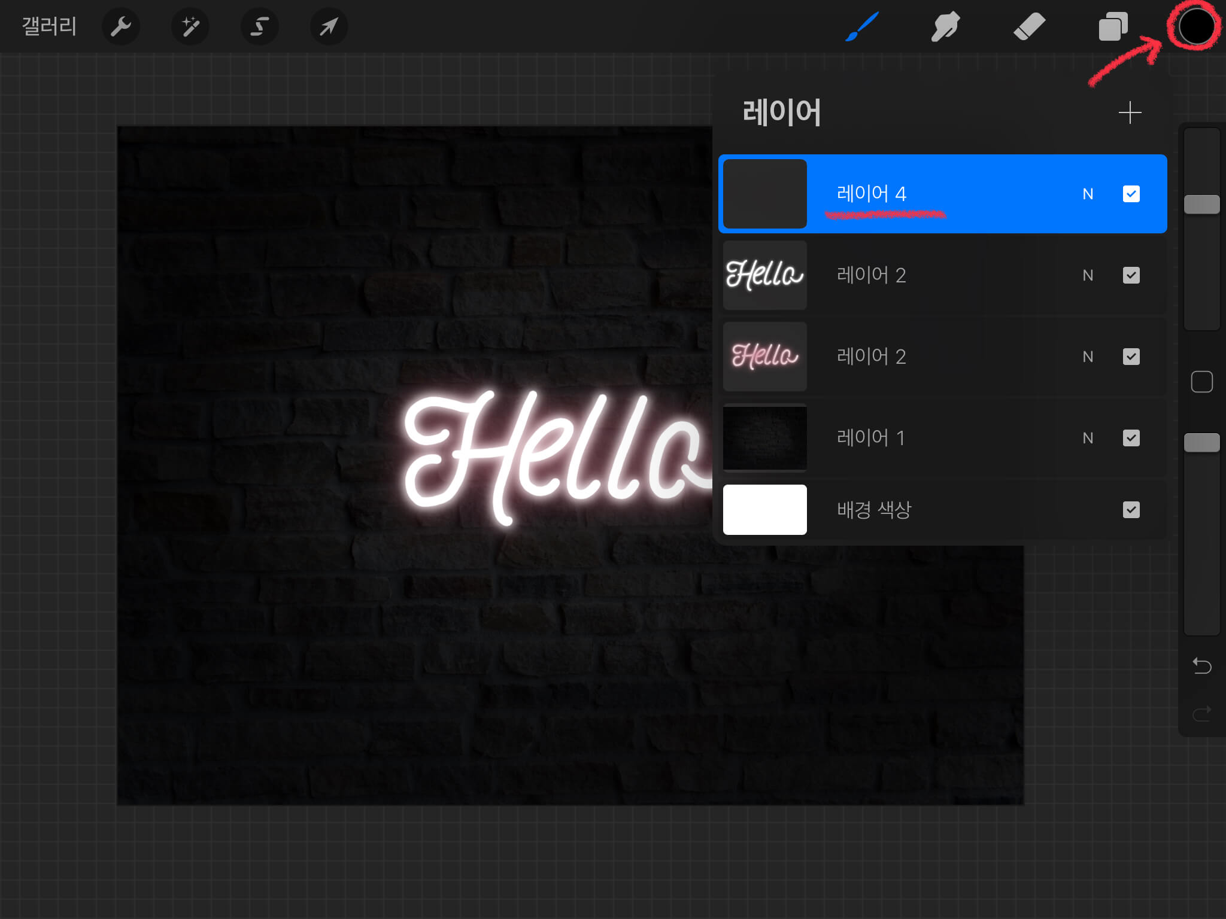Screen dimensions: 1226x919
Task: Toggle the Layers panel icon
Action: coord(1113,26)
